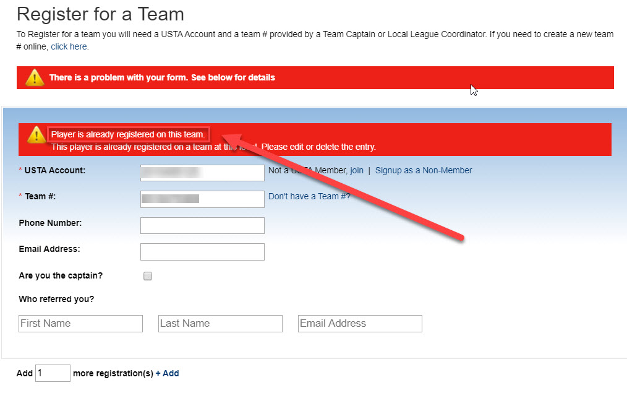Click the 'Don't have a Team #?' link

tap(309, 197)
